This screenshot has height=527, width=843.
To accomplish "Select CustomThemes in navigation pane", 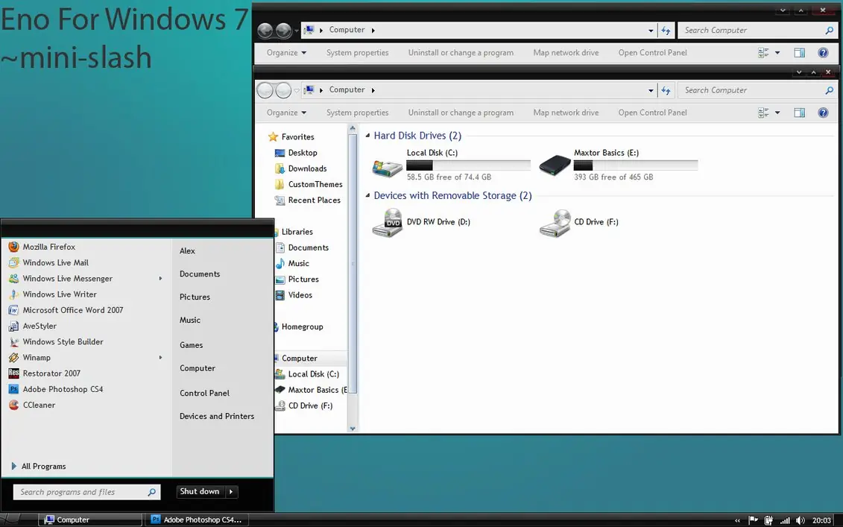I will click(309, 184).
